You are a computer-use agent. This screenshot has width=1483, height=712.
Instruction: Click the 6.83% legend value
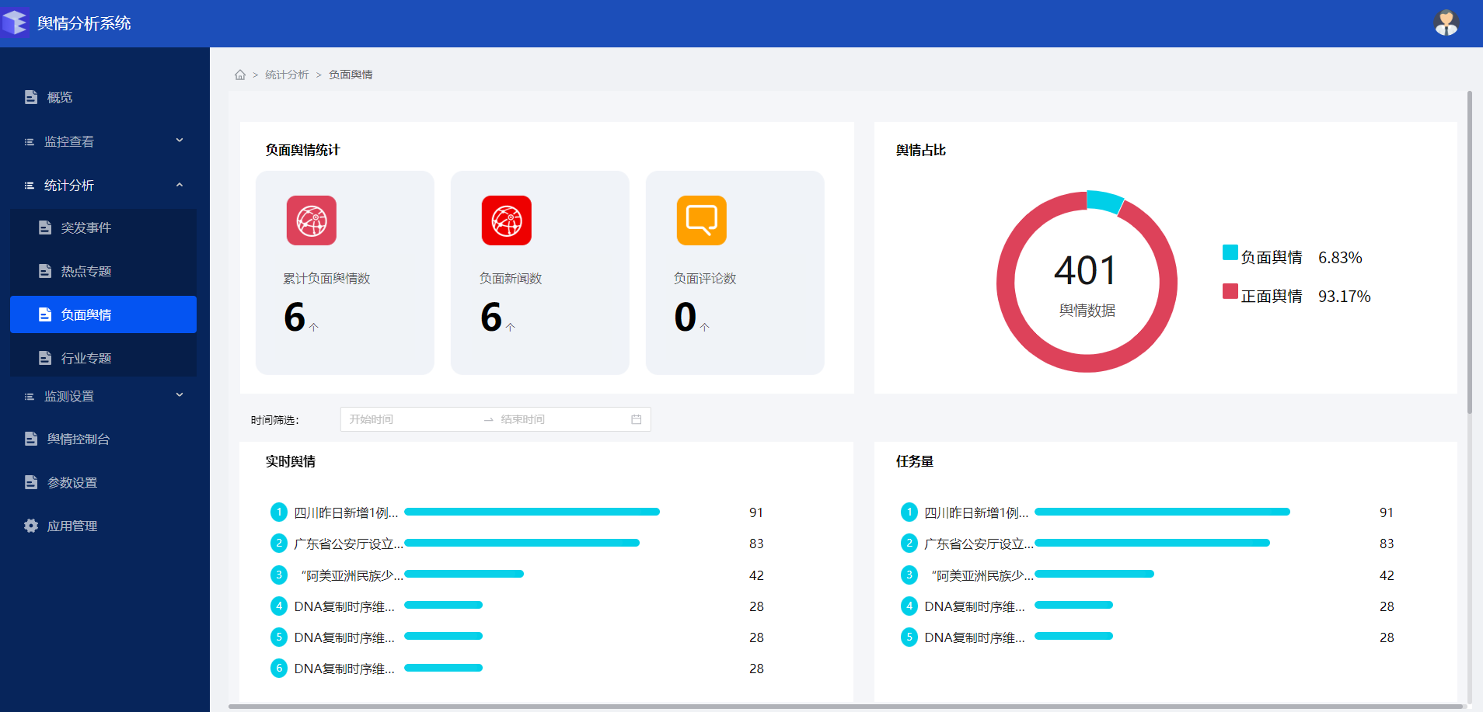(x=1340, y=257)
